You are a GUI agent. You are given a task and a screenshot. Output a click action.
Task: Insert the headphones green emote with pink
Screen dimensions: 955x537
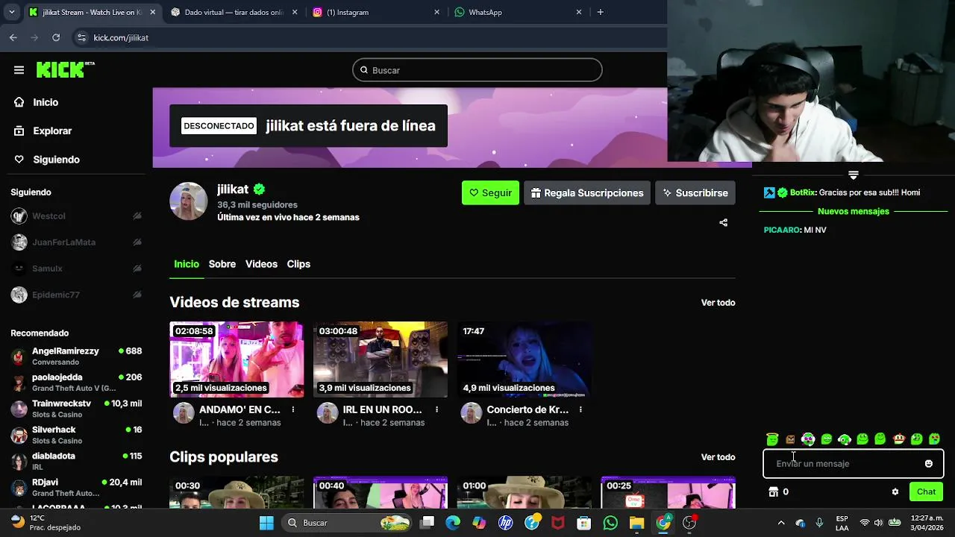(x=808, y=439)
